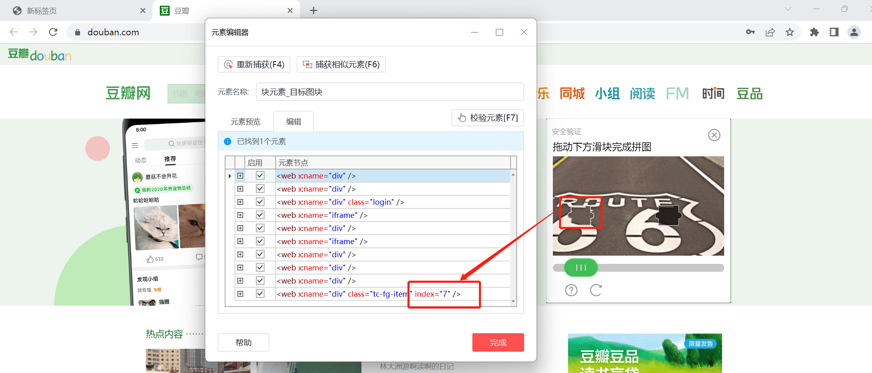
Task: Open the 小组 navigation link
Action: (x=607, y=94)
